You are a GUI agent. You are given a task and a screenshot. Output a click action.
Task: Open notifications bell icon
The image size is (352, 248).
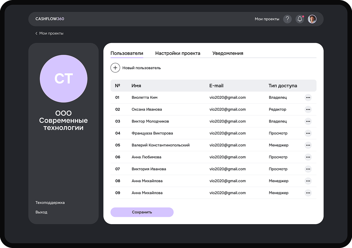point(300,19)
